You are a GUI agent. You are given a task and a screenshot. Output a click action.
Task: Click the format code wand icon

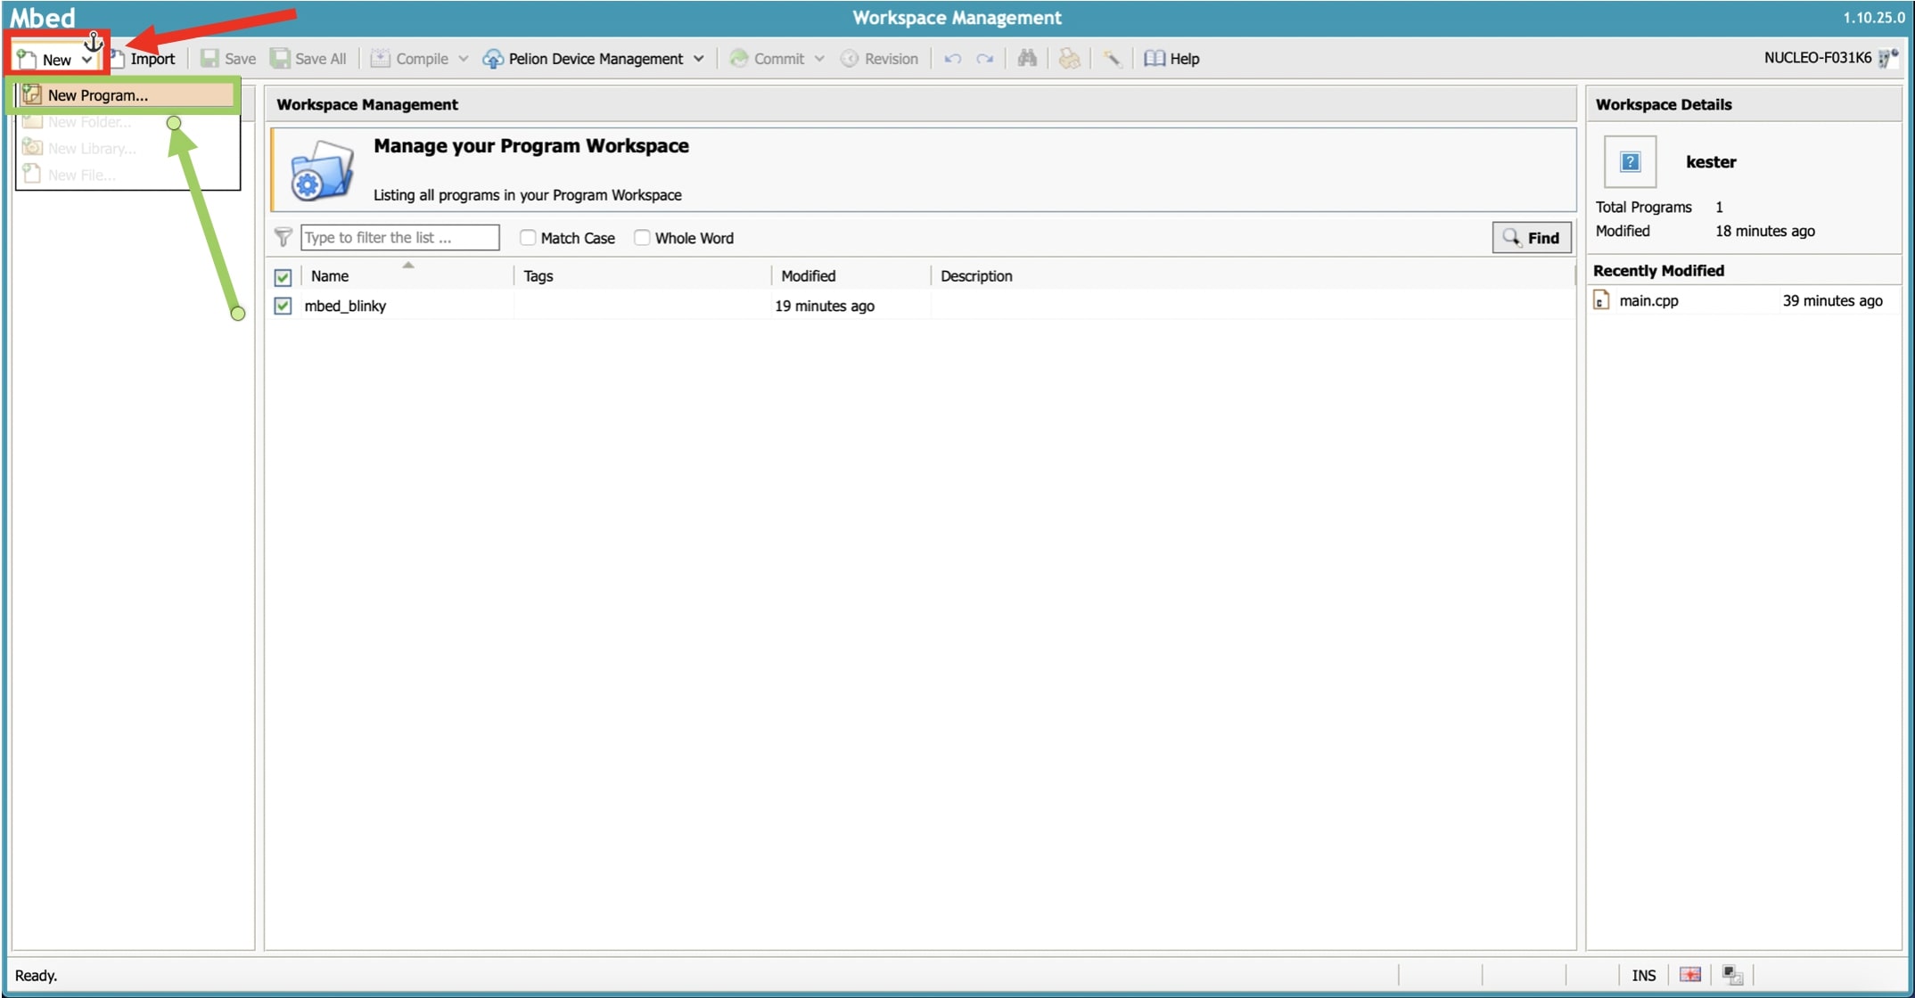click(1112, 59)
